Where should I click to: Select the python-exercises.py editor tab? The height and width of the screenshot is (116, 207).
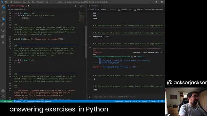pos(18,6)
